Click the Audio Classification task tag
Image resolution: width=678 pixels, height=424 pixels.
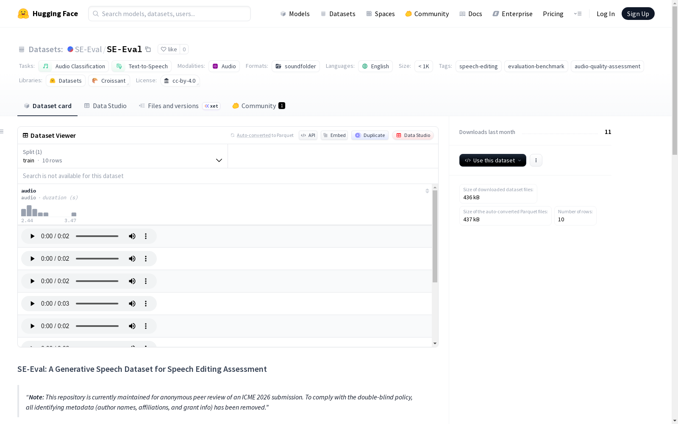click(x=74, y=66)
